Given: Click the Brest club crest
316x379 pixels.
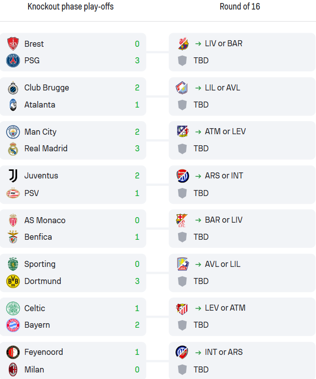Looking at the screenshot, I should pos(13,44).
